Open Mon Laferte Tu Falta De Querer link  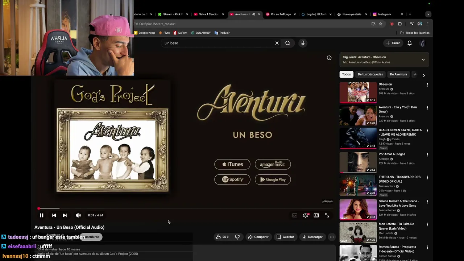point(396,226)
